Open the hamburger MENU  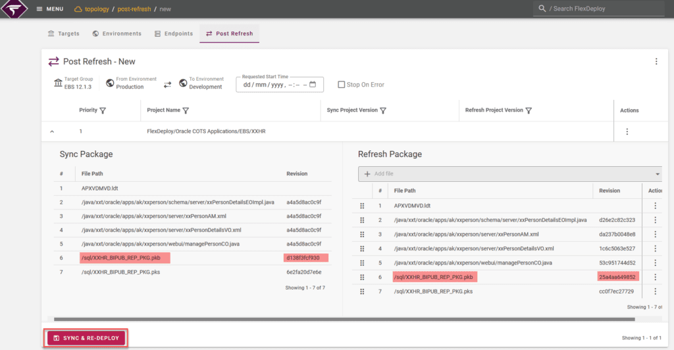[x=50, y=9]
